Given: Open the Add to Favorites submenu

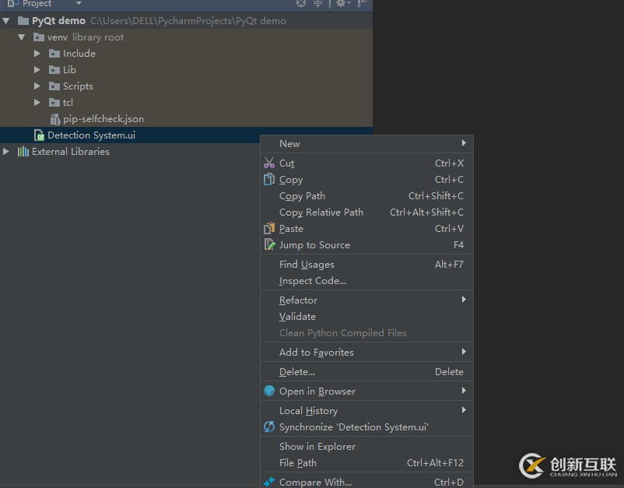Looking at the screenshot, I should [x=366, y=353].
